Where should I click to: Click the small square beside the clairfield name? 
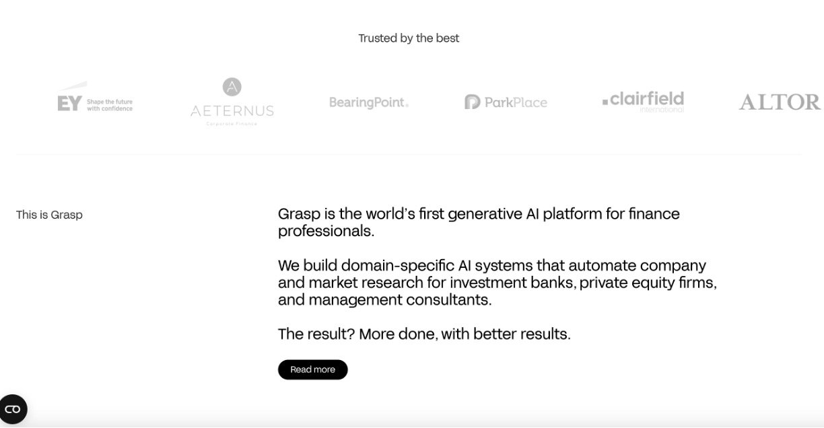(x=605, y=102)
